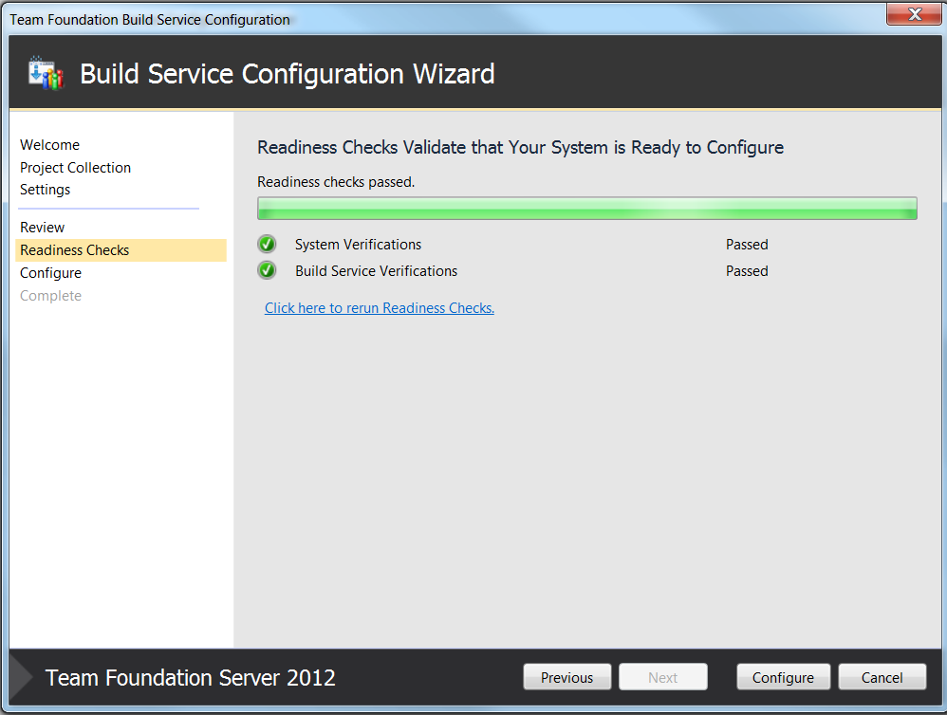The height and width of the screenshot is (715, 947).
Task: Click the Build Service wizard logo icon
Action: [x=46, y=74]
